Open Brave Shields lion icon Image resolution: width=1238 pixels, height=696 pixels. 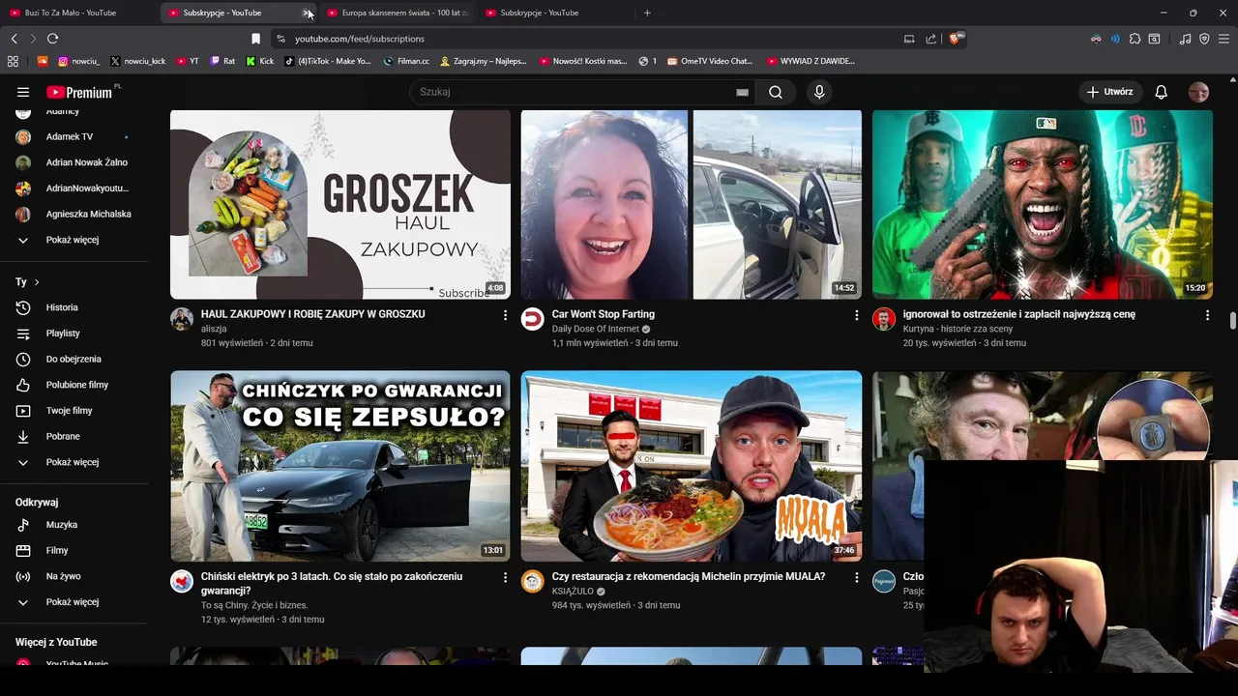coord(956,39)
